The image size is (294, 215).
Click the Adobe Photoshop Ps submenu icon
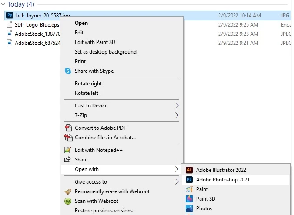click(189, 180)
